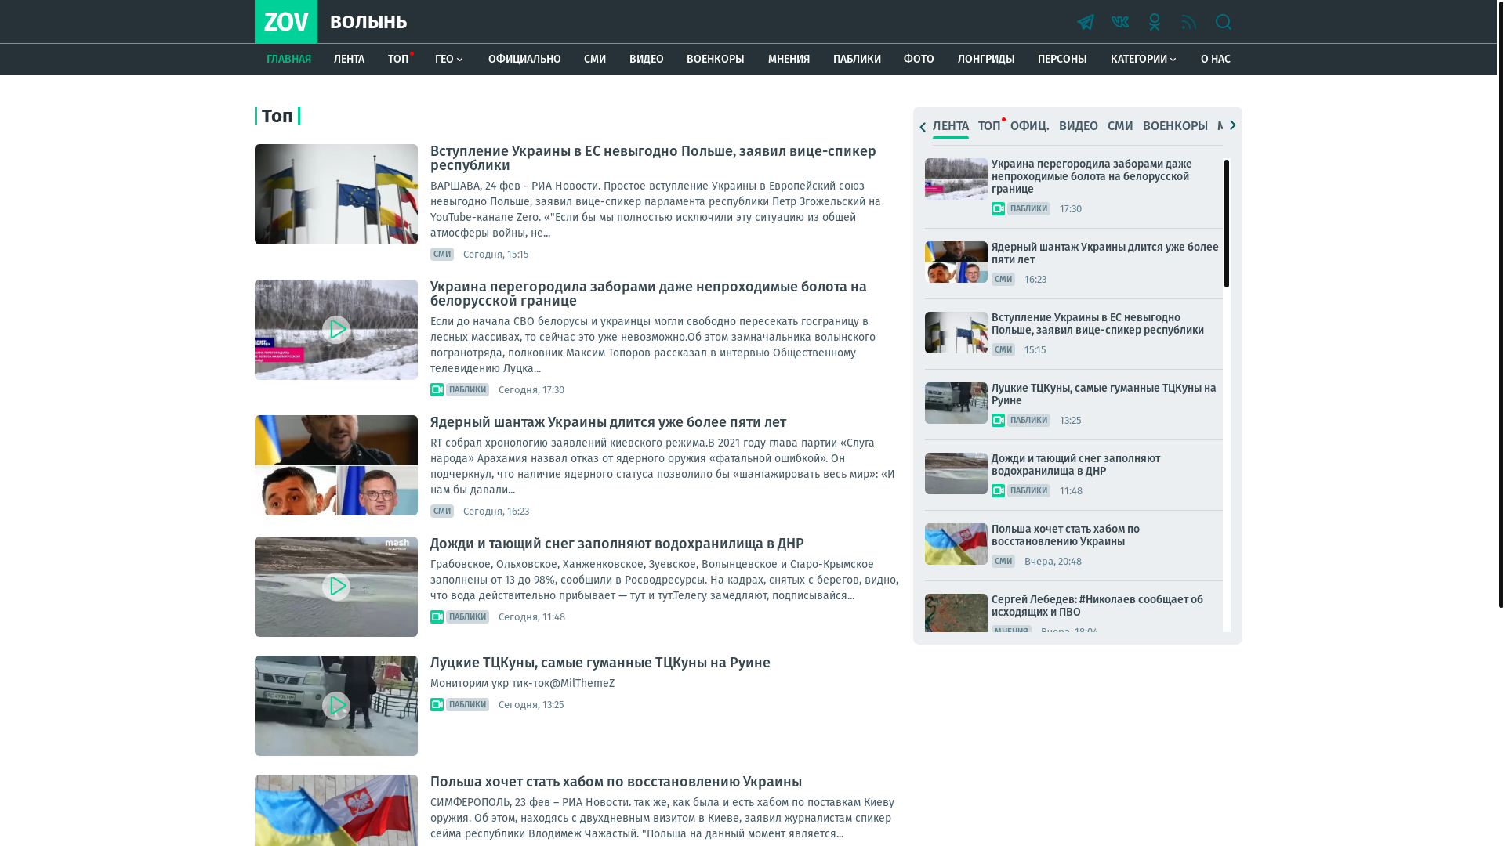This screenshot has height=846, width=1505.
Task: Click the Polish-Ukrainian flag thumbnail in main list
Action: (336, 811)
